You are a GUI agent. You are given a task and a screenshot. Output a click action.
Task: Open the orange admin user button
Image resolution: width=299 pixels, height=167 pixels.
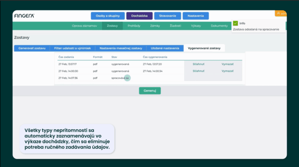tap(280, 14)
